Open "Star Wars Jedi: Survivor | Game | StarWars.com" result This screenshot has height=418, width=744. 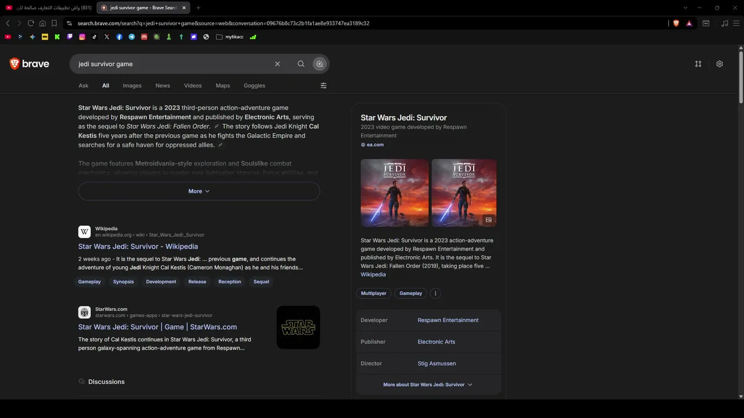click(158, 327)
